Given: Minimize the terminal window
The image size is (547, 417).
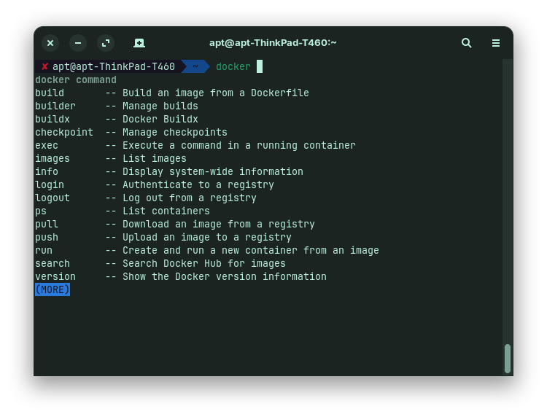Looking at the screenshot, I should [78, 43].
